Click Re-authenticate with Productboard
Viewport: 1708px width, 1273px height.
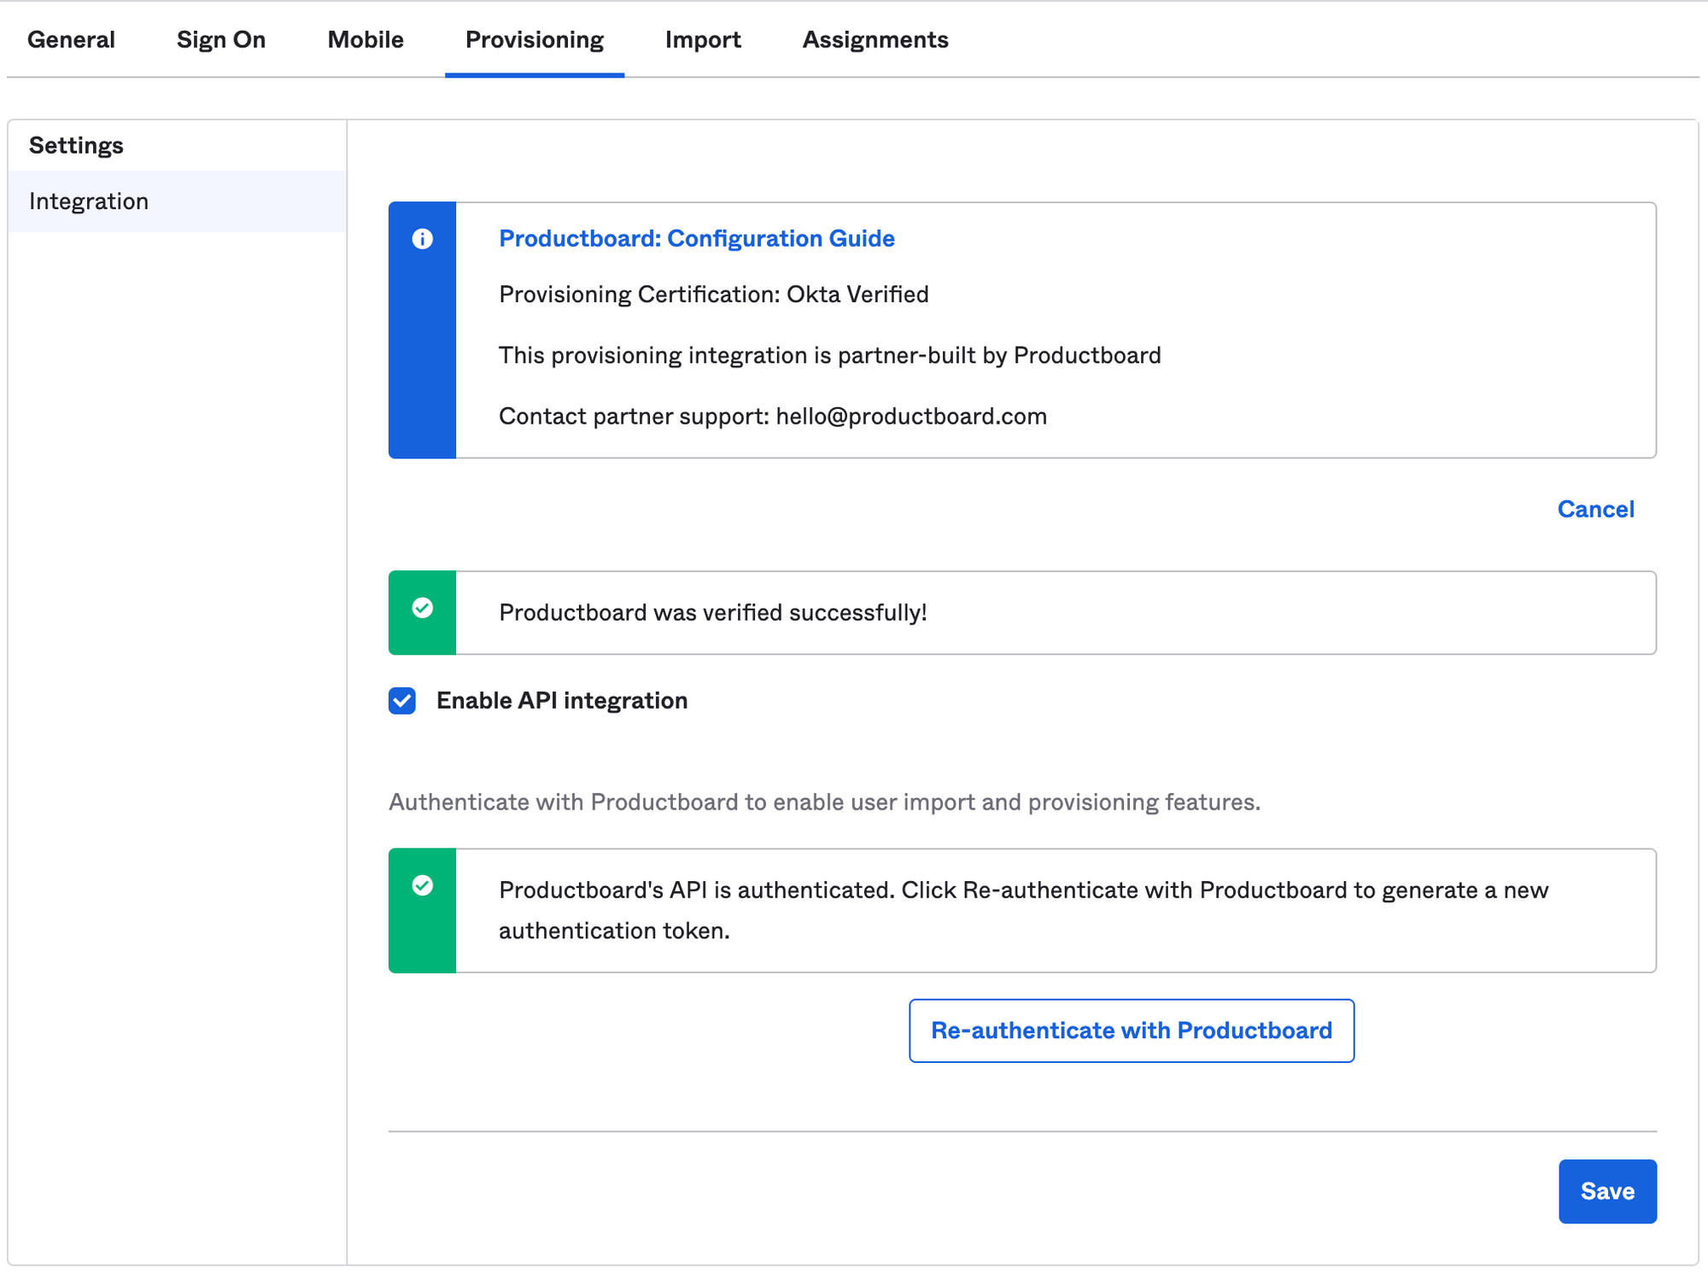[x=1132, y=1031]
